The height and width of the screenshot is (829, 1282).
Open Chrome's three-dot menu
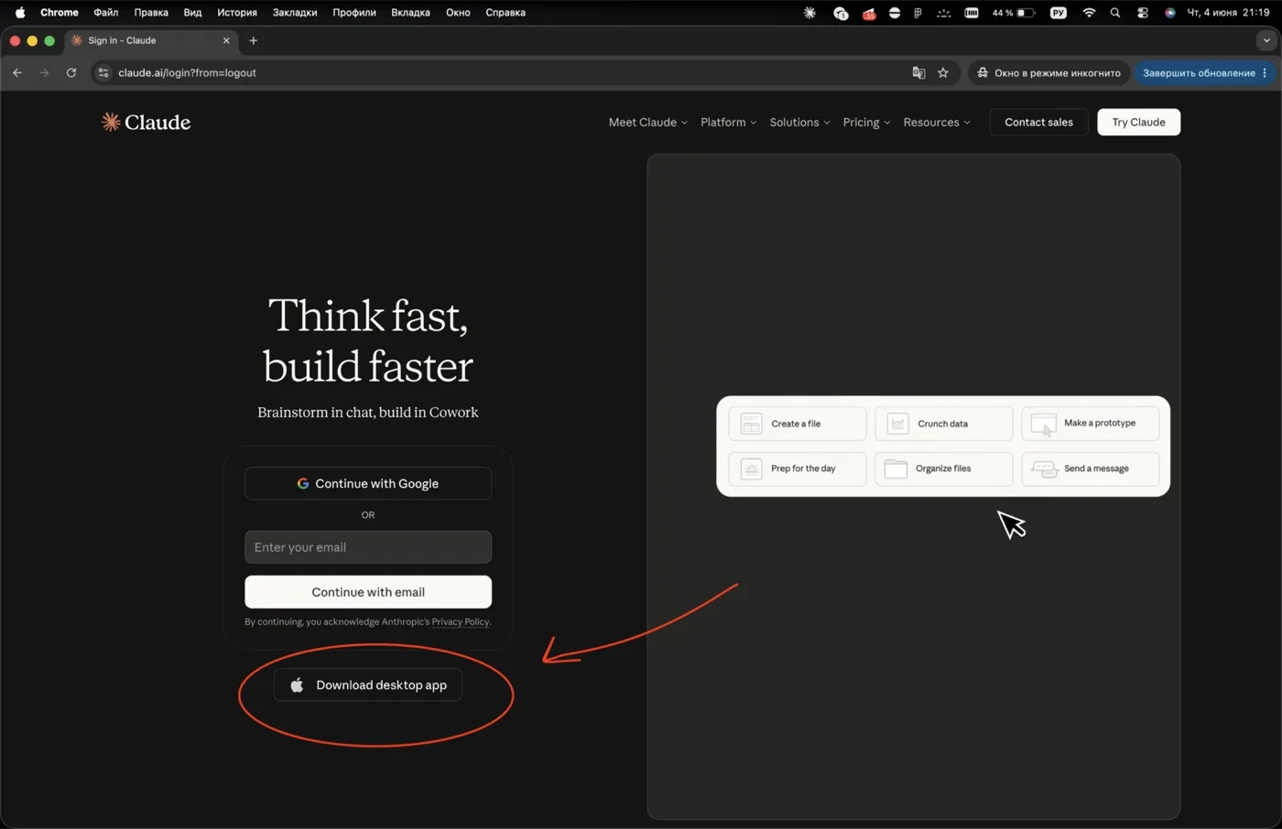pos(1265,72)
